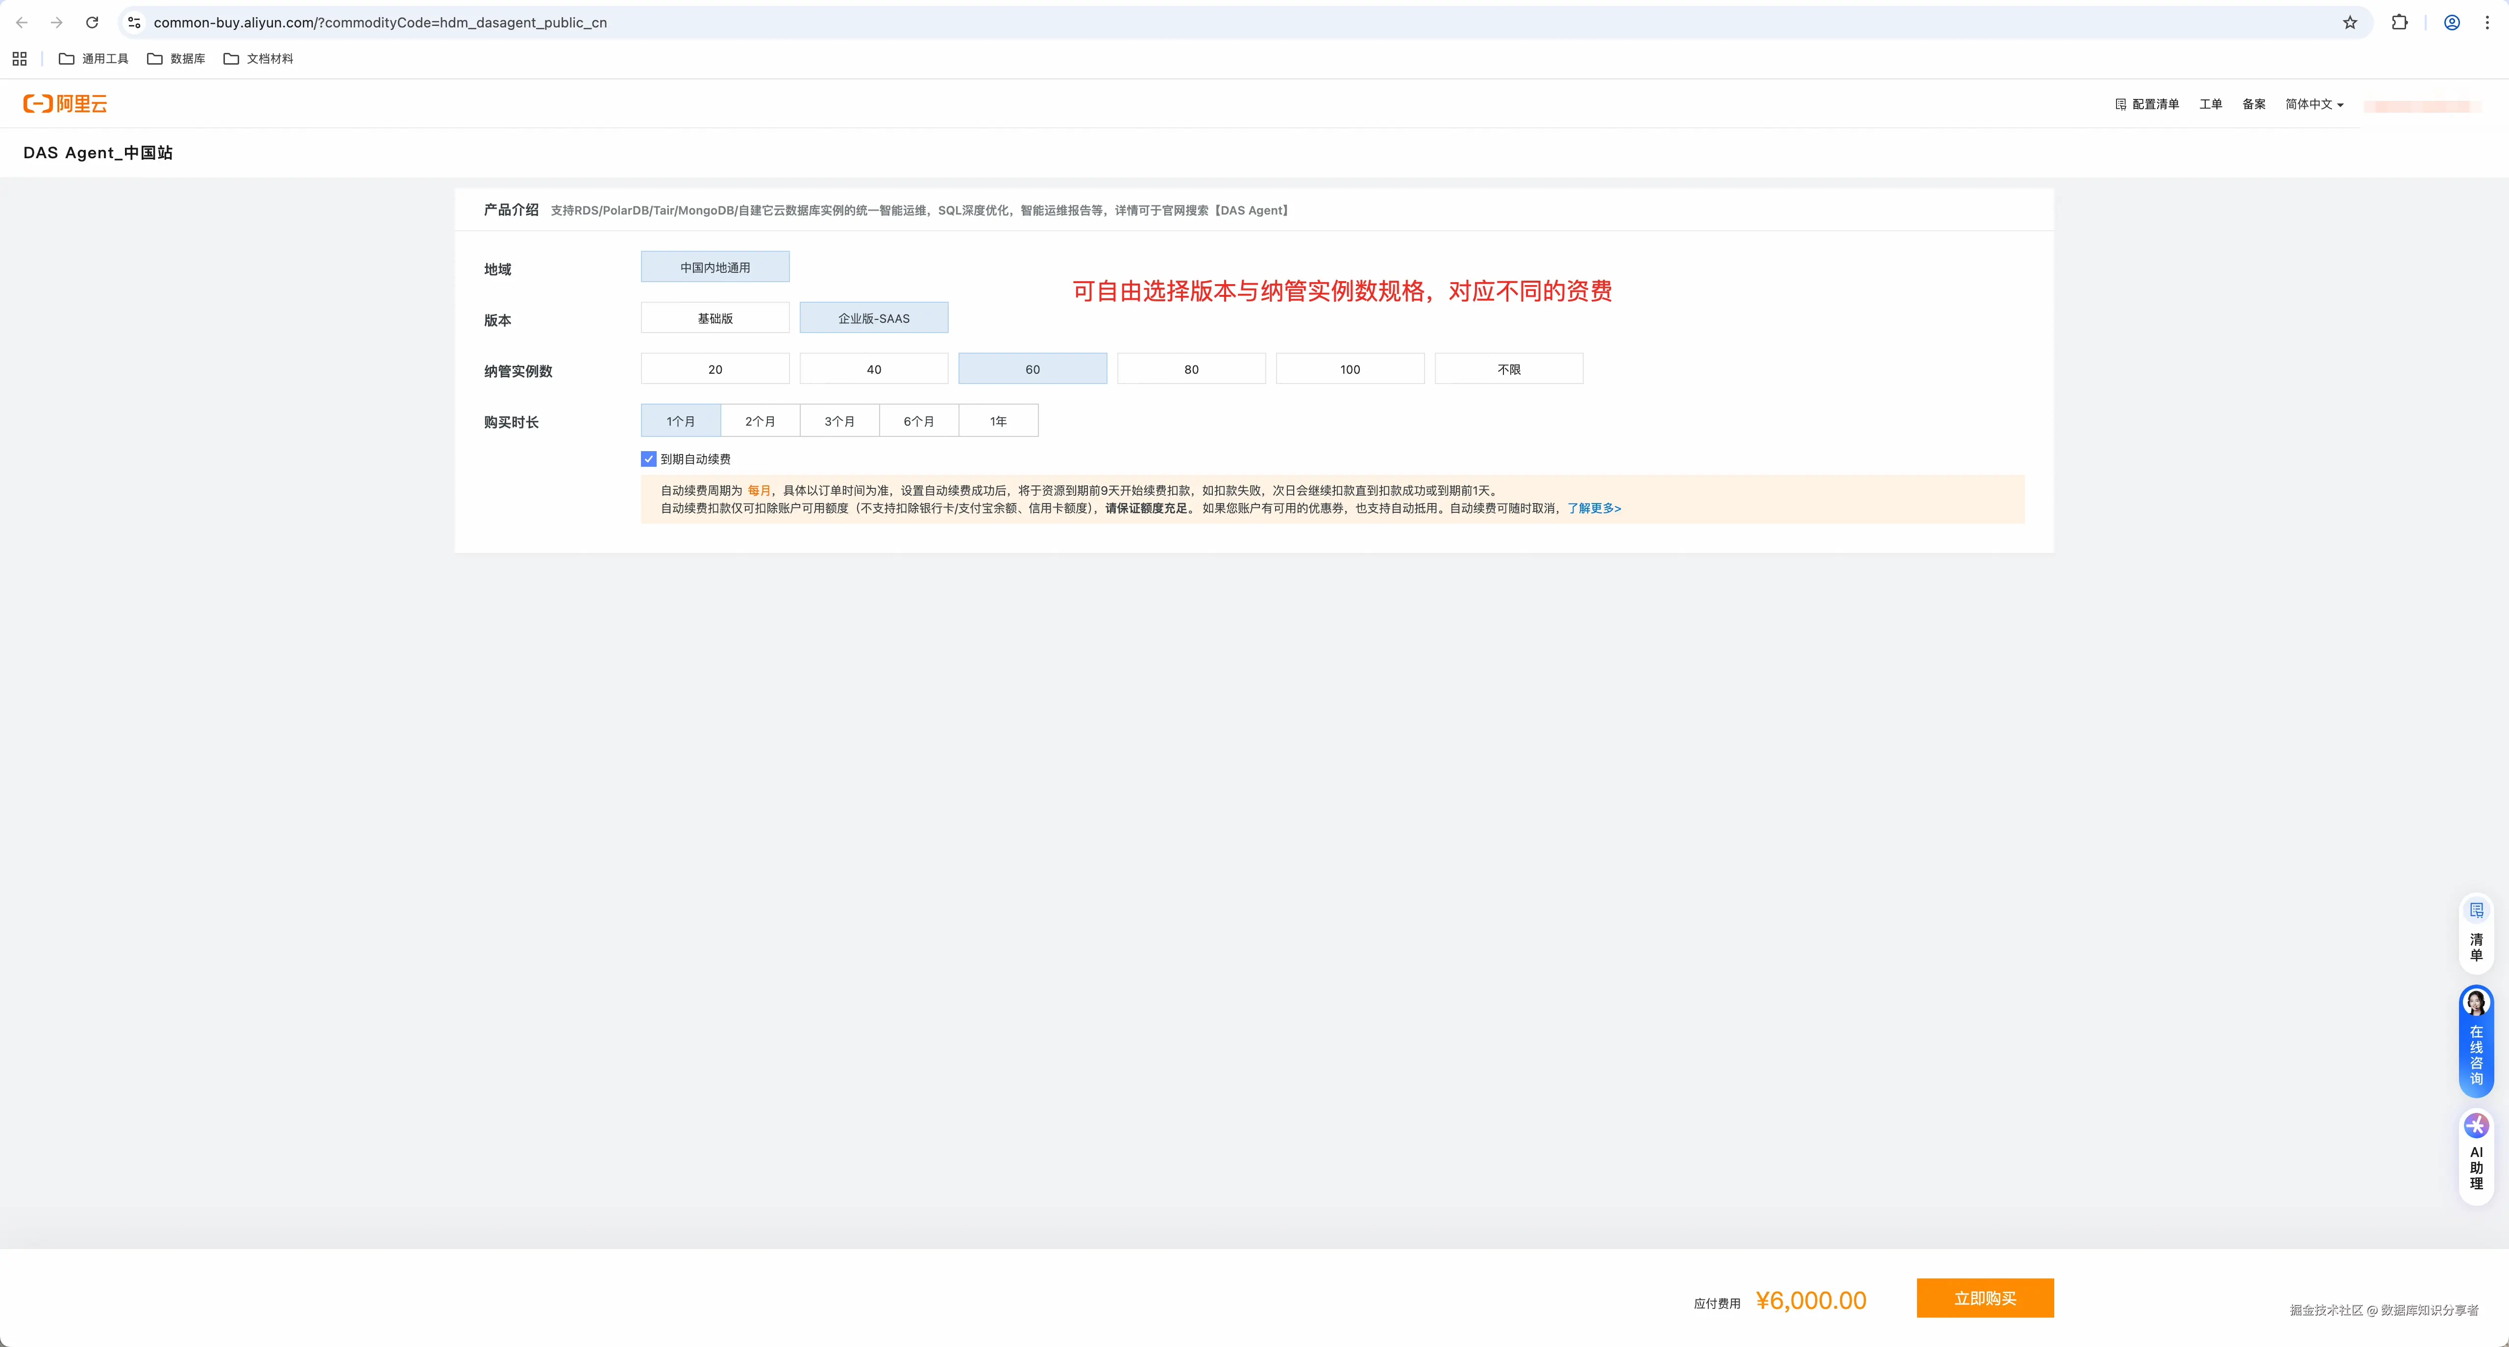Open the AI助理 floating icon

pyautogui.click(x=2476, y=1126)
